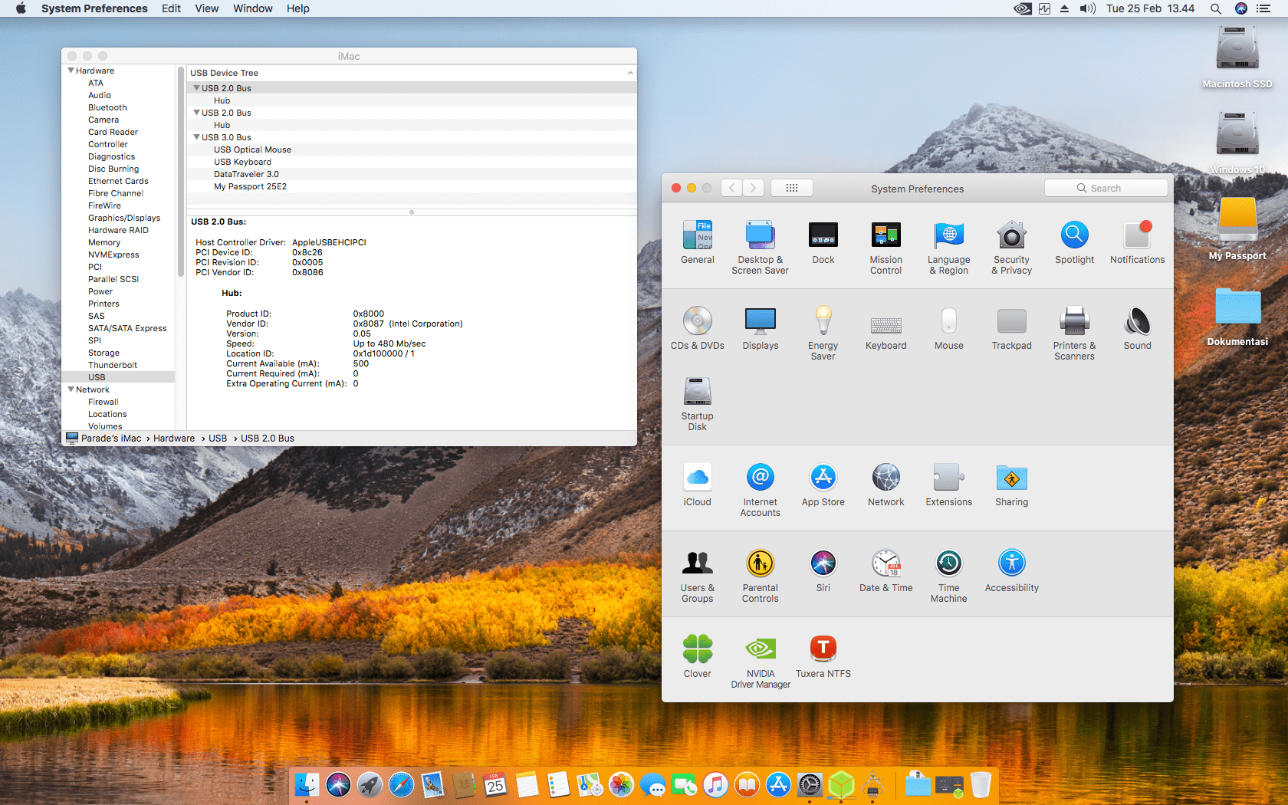Open Launchpad from the Dock
Image resolution: width=1288 pixels, height=805 pixels.
click(x=370, y=784)
